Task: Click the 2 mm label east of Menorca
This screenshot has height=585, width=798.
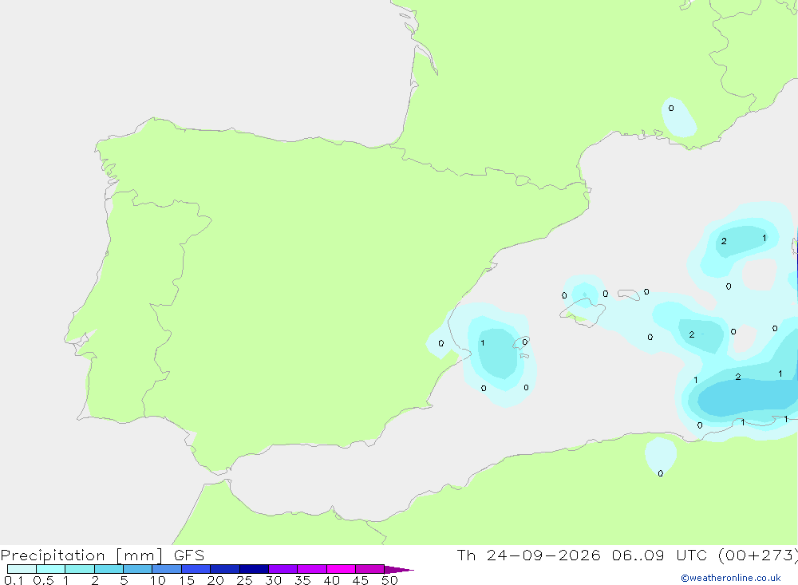Action: (692, 334)
